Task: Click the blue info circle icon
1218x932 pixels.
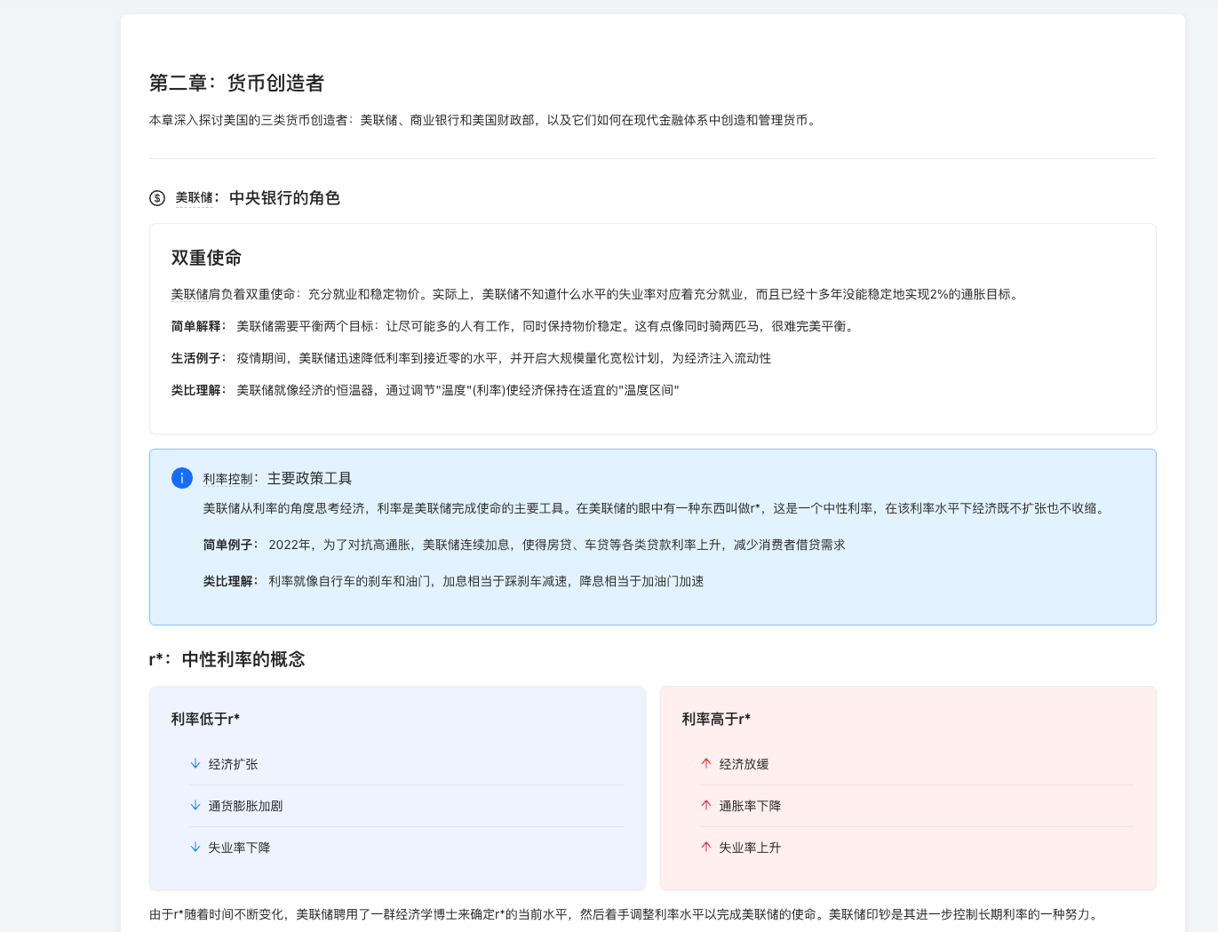Action: click(182, 478)
